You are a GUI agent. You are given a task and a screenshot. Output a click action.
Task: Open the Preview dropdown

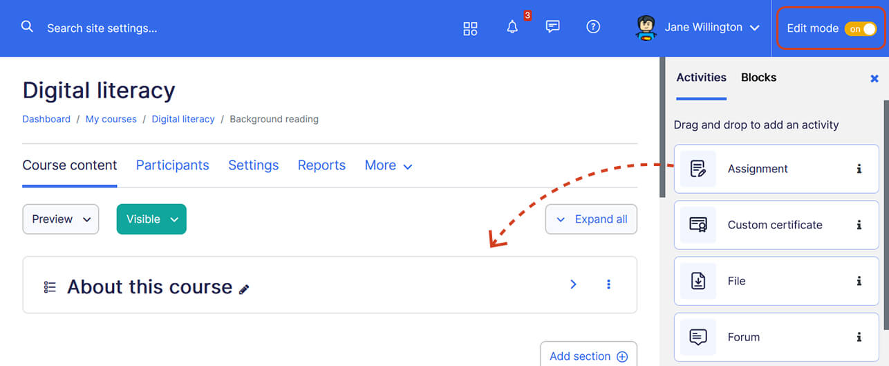point(61,219)
